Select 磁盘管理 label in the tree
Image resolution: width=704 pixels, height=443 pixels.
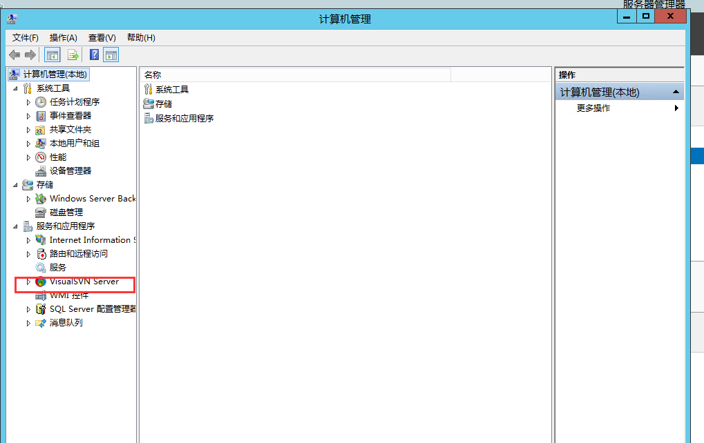point(66,213)
